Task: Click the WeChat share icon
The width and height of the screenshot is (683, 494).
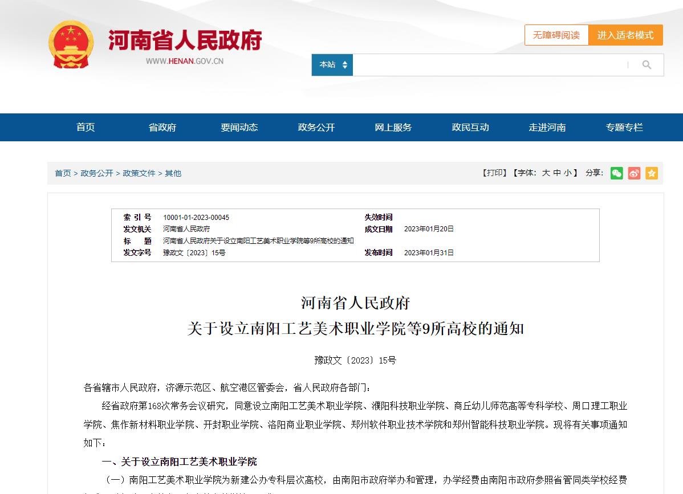Action: click(x=616, y=173)
